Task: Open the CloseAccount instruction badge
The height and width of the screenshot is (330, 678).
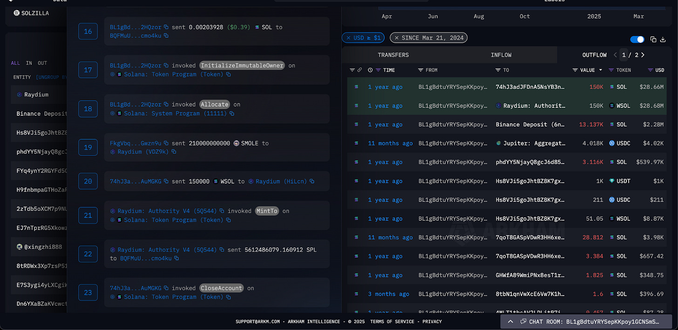Action: pos(222,288)
